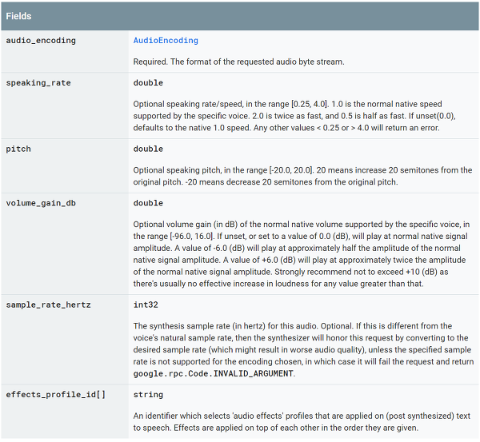Click the synthesis sample rate description

[x=303, y=349]
